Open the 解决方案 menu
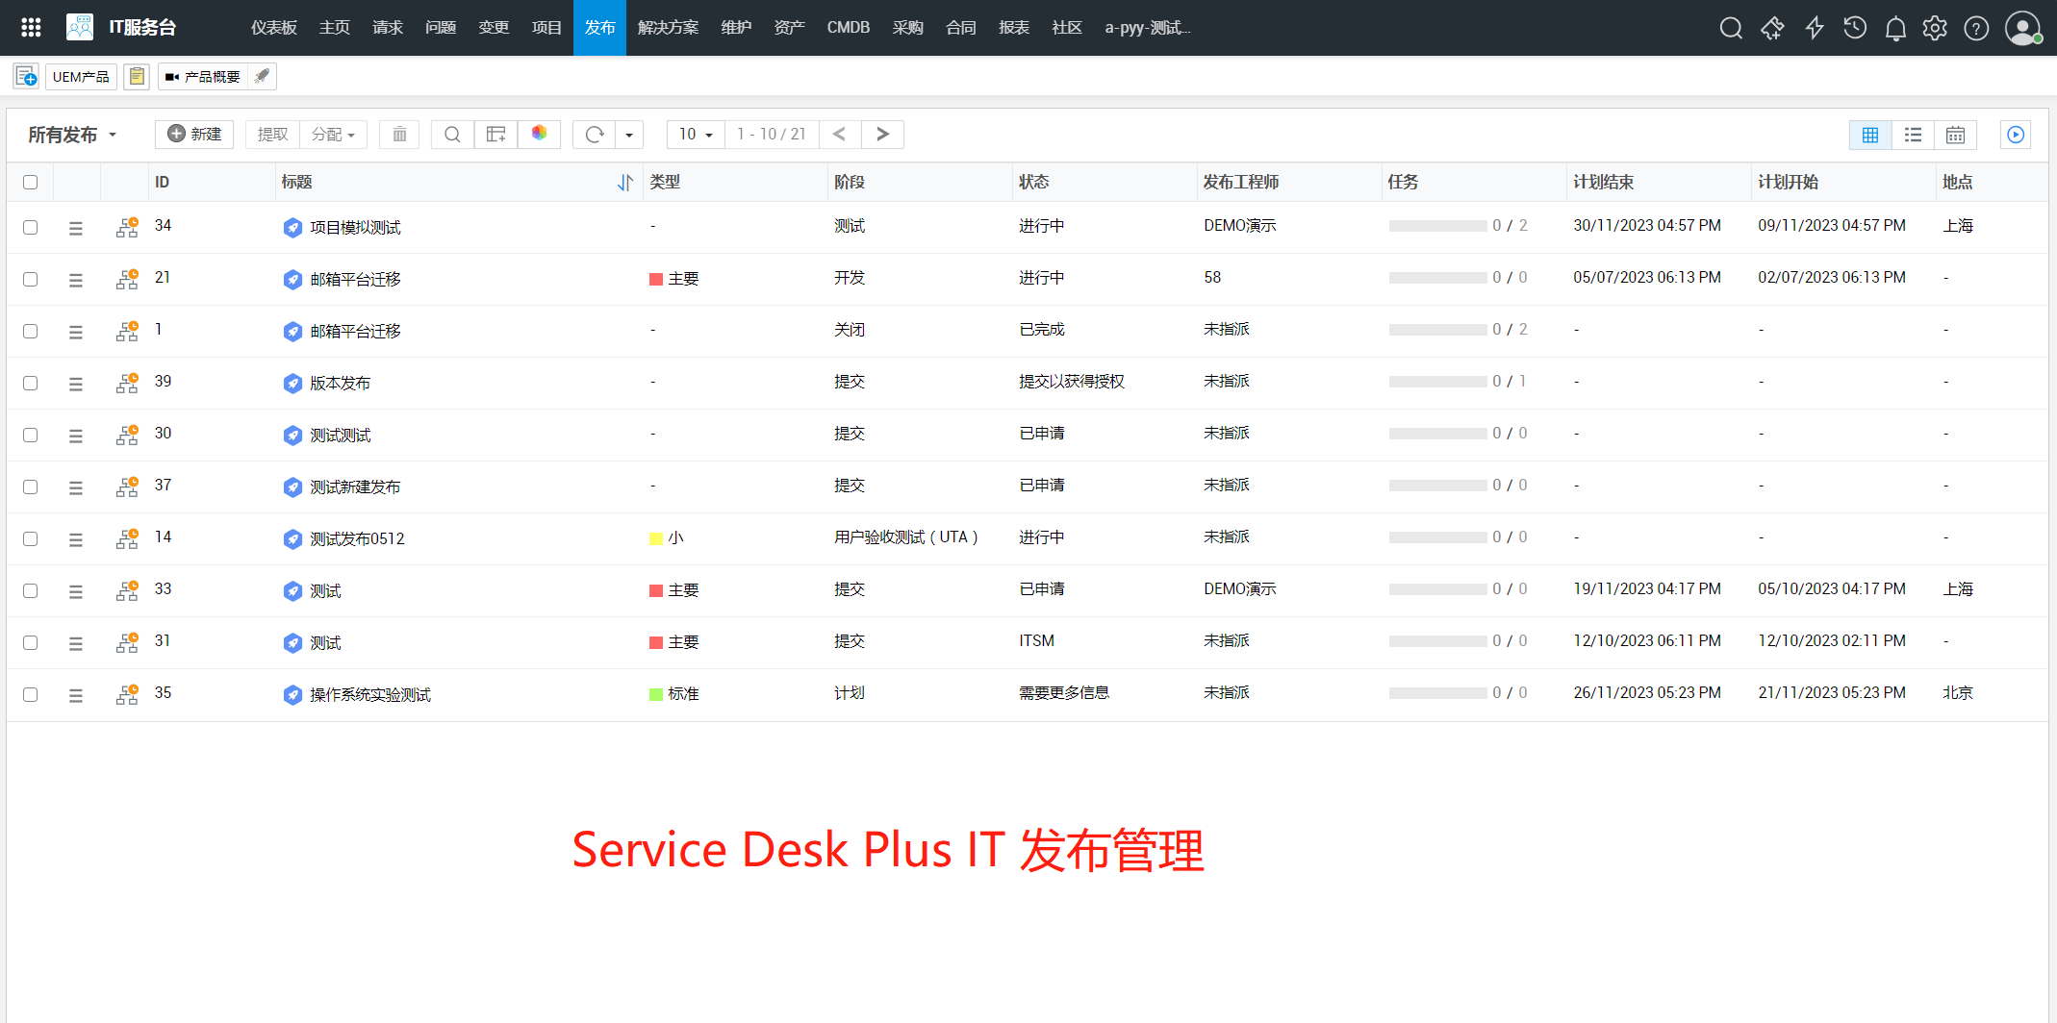 click(x=668, y=28)
